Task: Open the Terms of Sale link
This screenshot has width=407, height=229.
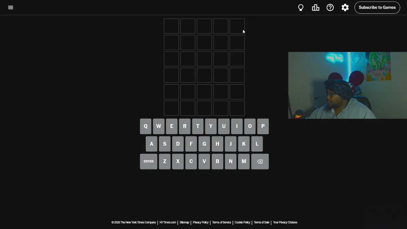Action: pos(262,222)
